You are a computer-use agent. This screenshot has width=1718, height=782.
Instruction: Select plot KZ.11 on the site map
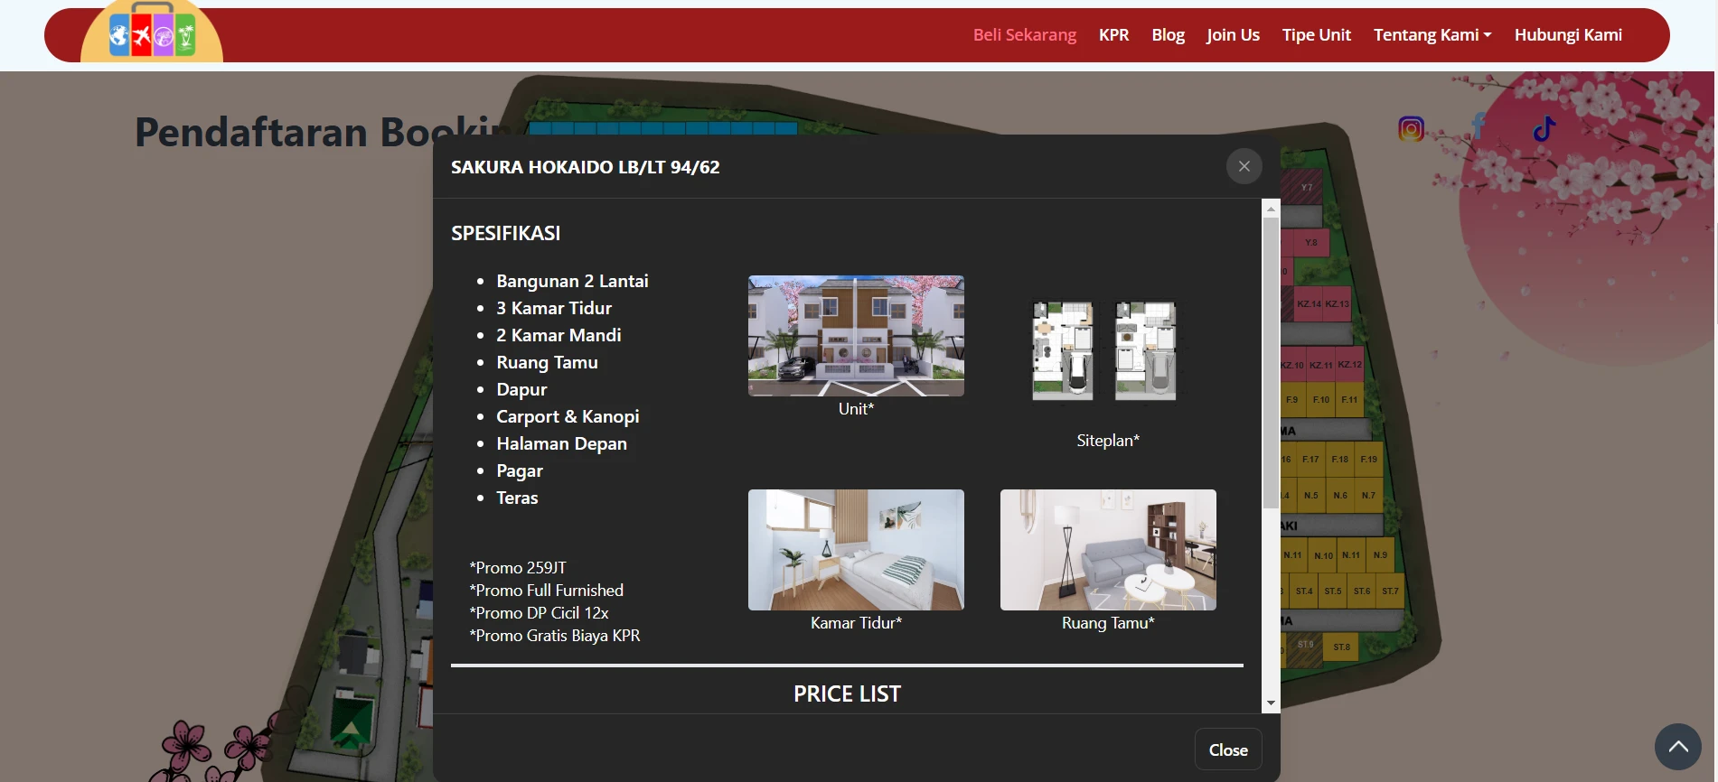1321,365
